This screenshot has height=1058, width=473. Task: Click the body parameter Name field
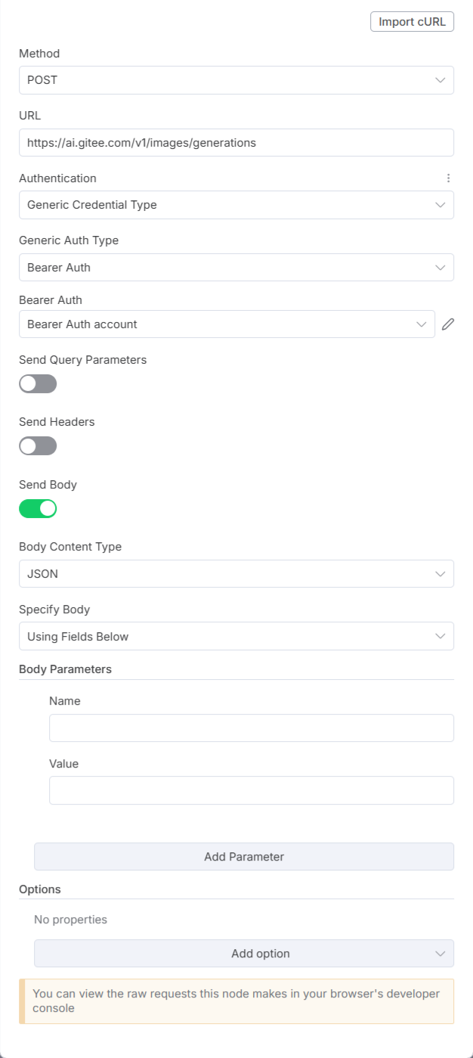tap(251, 728)
